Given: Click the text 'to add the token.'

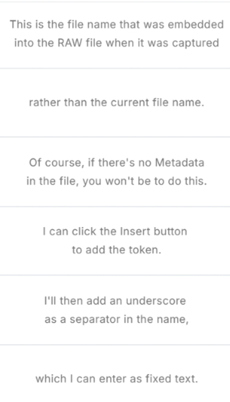Looking at the screenshot, I should (x=117, y=250).
